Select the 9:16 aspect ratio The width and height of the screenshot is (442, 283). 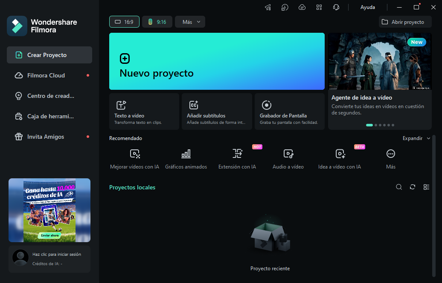tap(157, 22)
